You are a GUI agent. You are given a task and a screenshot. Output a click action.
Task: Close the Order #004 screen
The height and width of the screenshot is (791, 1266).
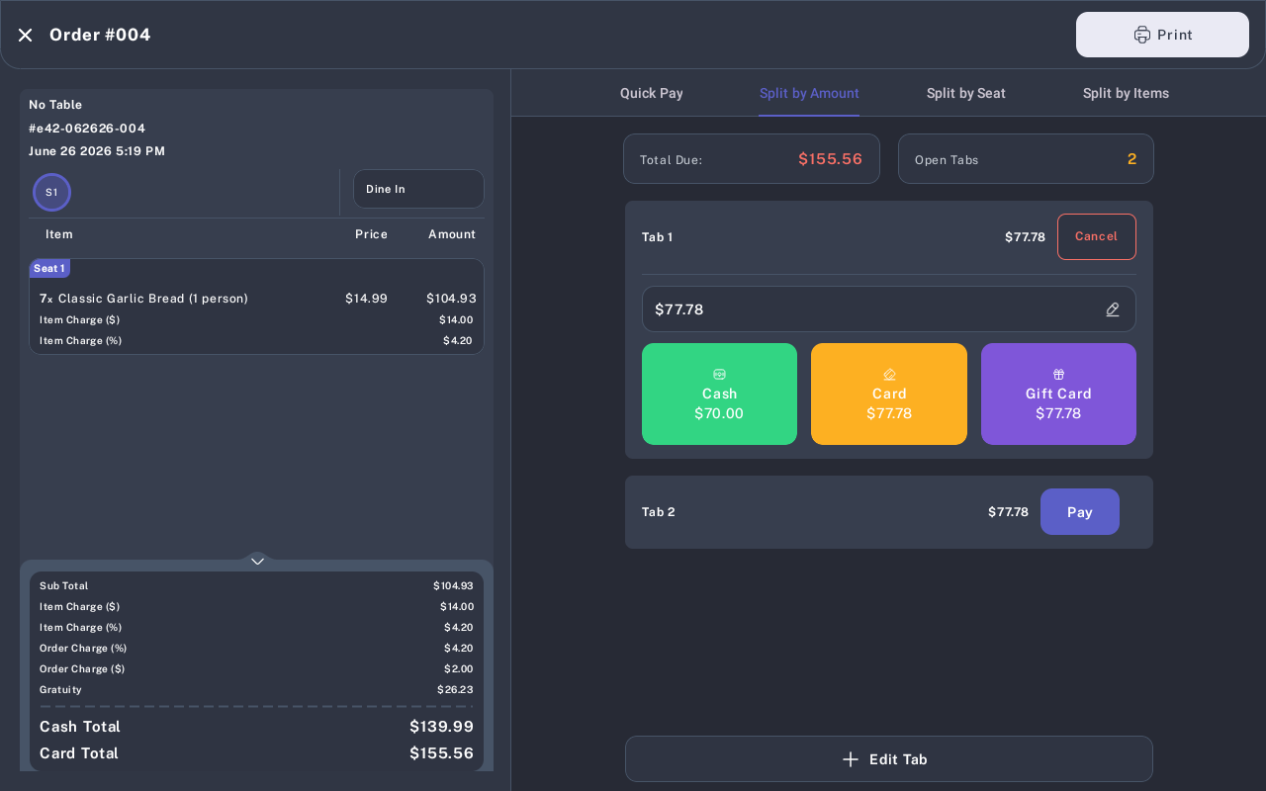point(26,35)
